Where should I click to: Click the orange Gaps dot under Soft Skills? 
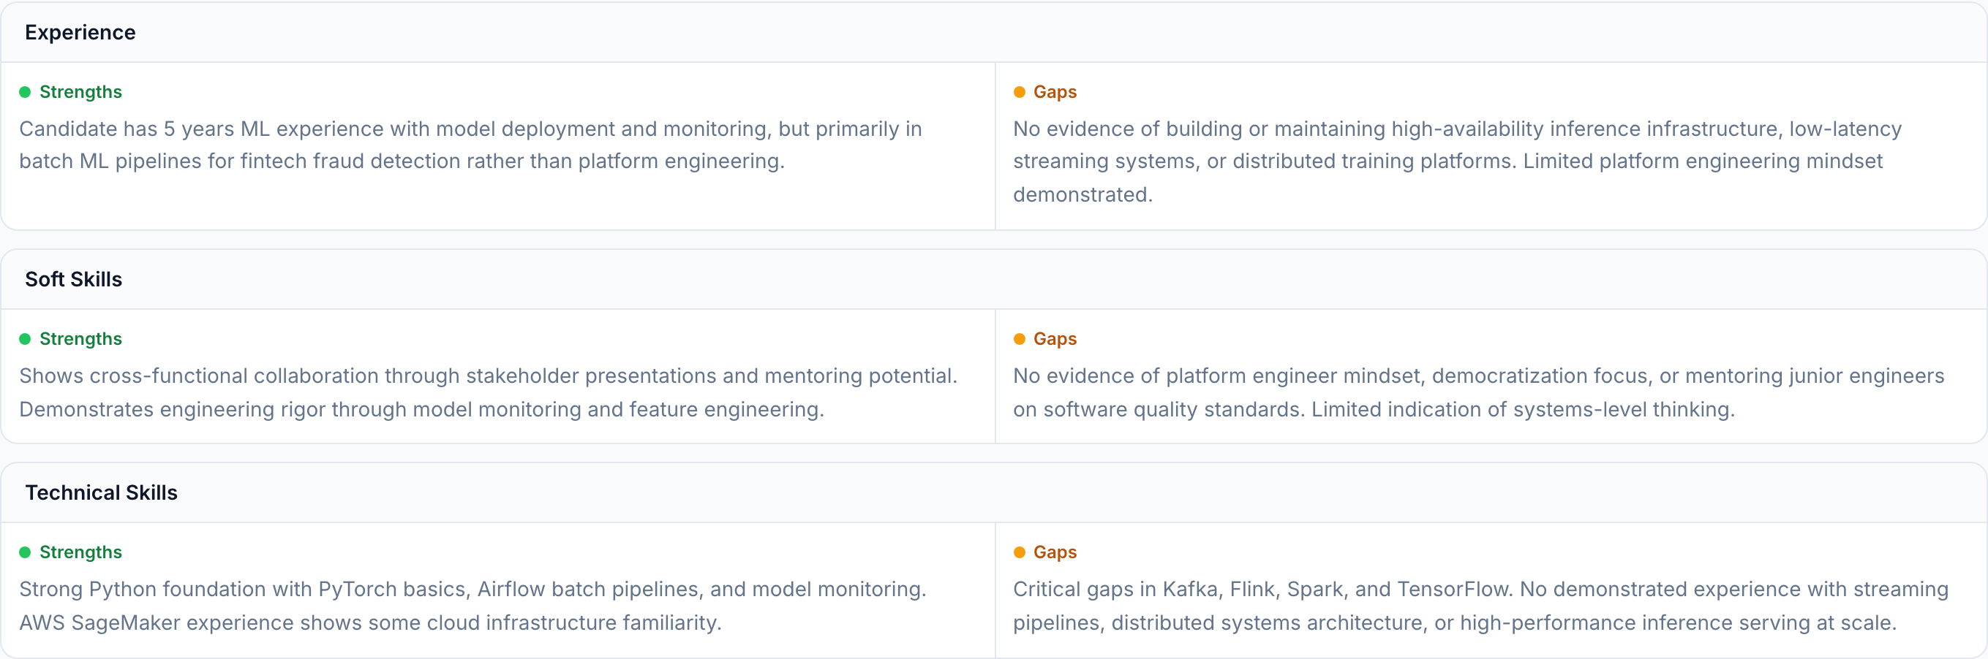[1019, 339]
